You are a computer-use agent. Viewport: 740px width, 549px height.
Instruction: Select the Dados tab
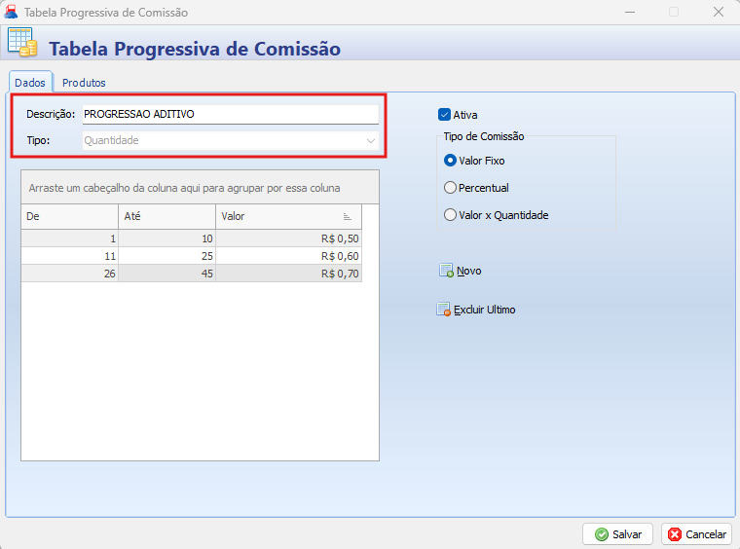click(30, 83)
